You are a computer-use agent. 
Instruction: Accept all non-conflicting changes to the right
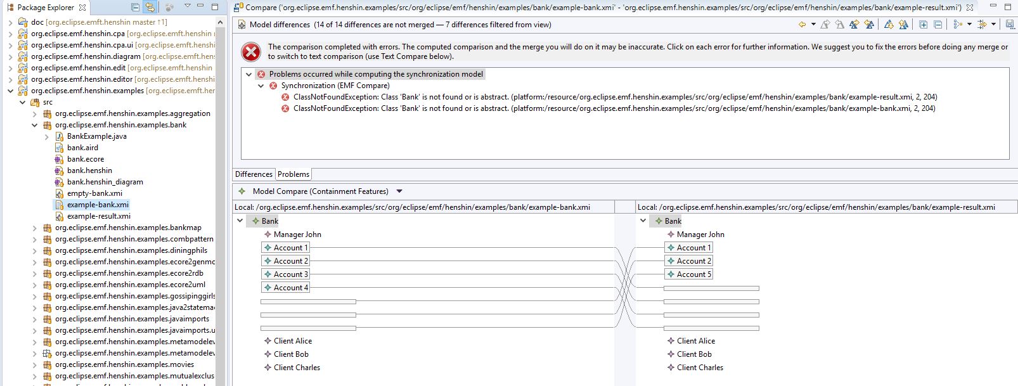click(x=854, y=25)
